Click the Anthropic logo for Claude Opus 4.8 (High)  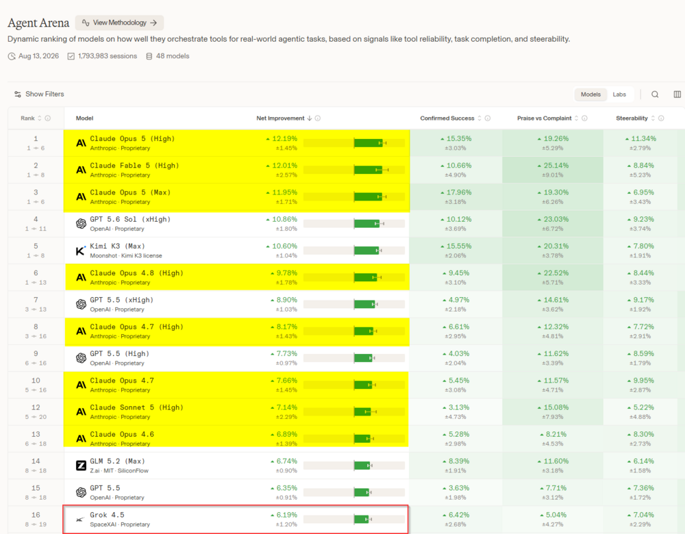(x=81, y=277)
